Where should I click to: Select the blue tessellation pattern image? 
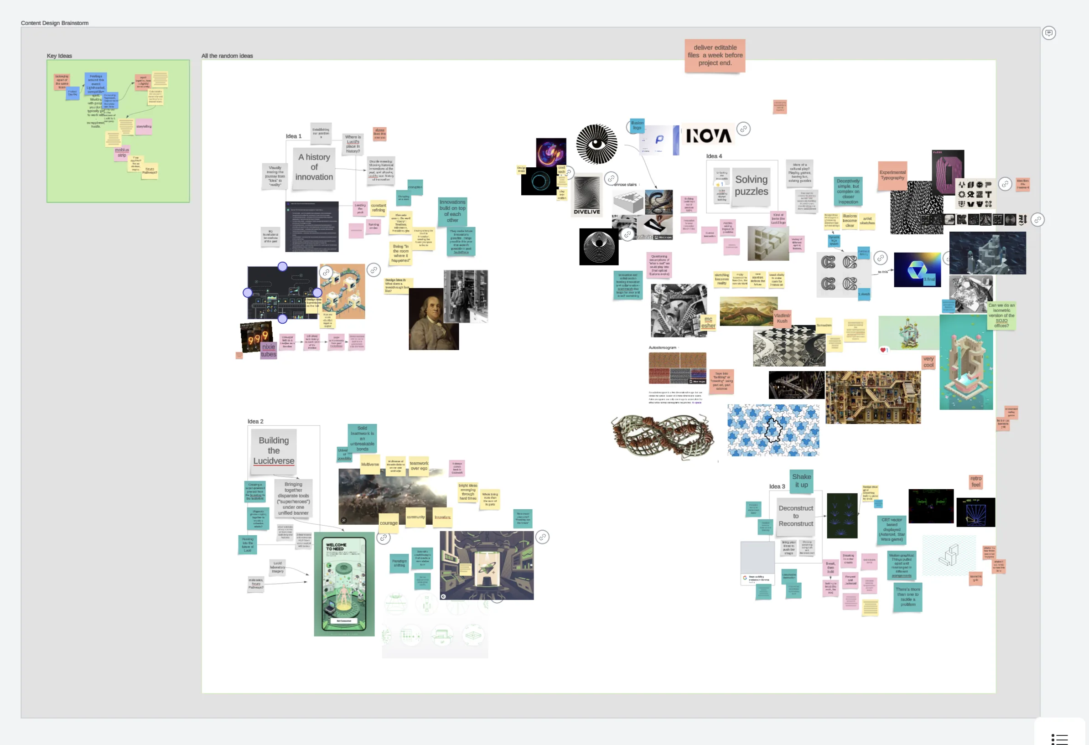[773, 430]
